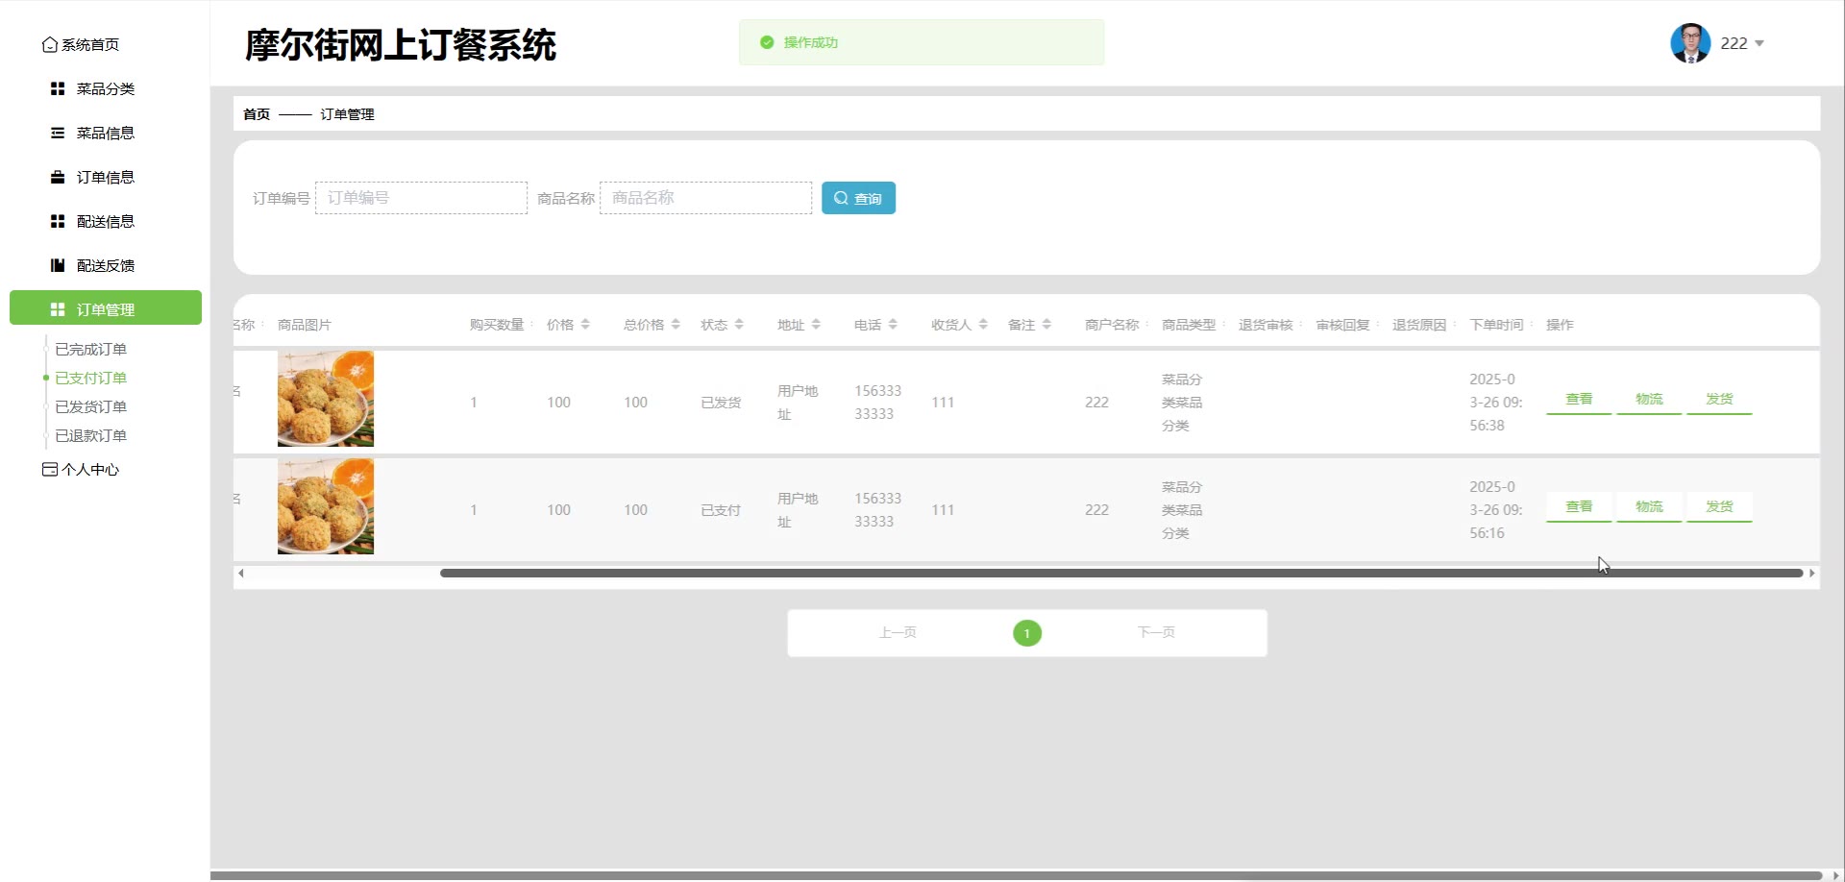Click the table scrollbar left arrow
Image resolution: width=1845 pixels, height=882 pixels.
241,574
